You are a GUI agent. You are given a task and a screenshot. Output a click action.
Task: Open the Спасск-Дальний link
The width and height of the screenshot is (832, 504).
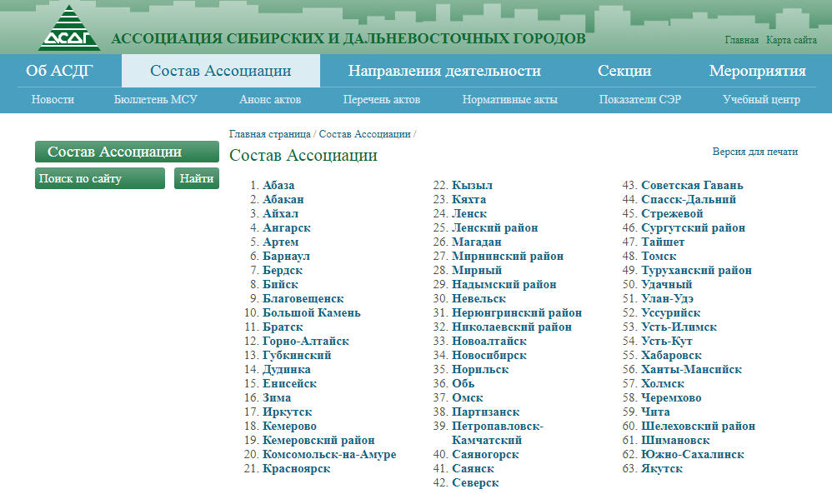[689, 200]
